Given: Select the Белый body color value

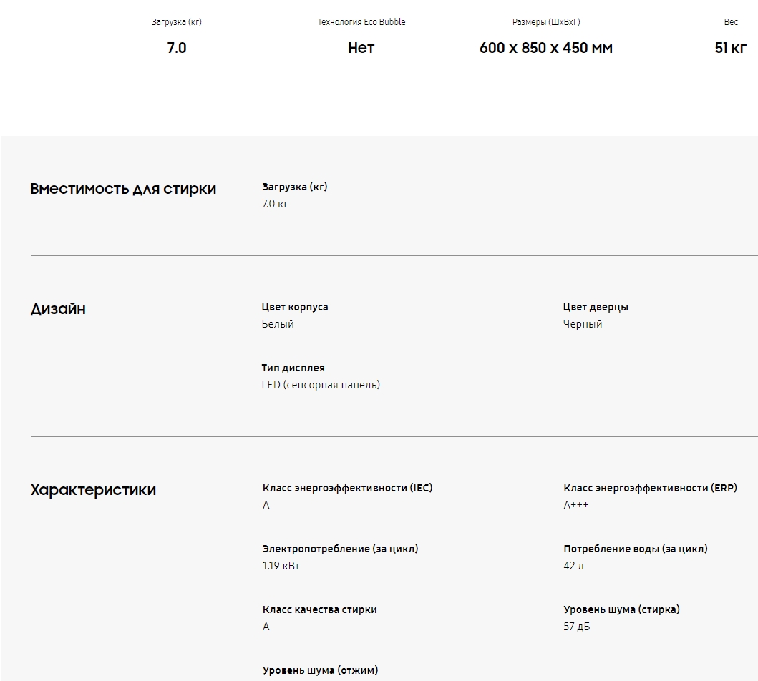Looking at the screenshot, I should [278, 324].
